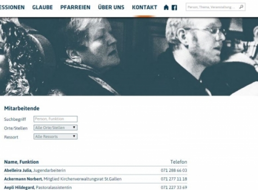Screen dimensions: 258x190
Task: Click the search magnifier icon
Action: [x=241, y=7]
